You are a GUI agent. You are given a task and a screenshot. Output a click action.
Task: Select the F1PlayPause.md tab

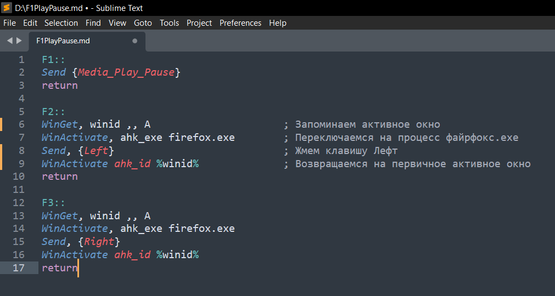coord(63,41)
